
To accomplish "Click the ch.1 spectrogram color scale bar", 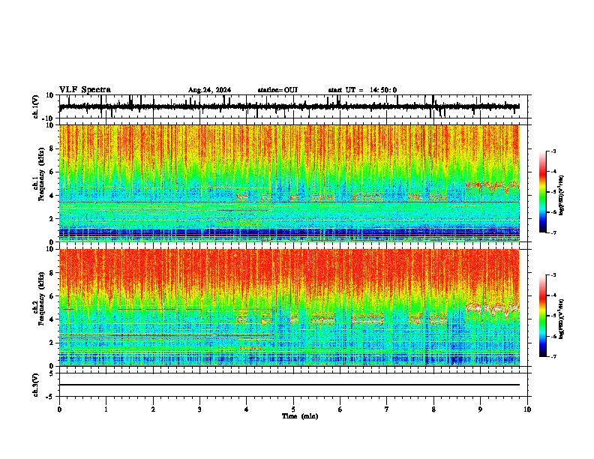I will (x=543, y=192).
